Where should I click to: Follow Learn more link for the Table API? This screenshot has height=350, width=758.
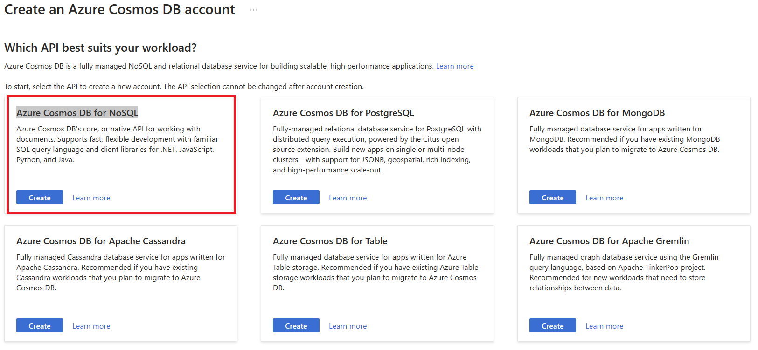348,326
